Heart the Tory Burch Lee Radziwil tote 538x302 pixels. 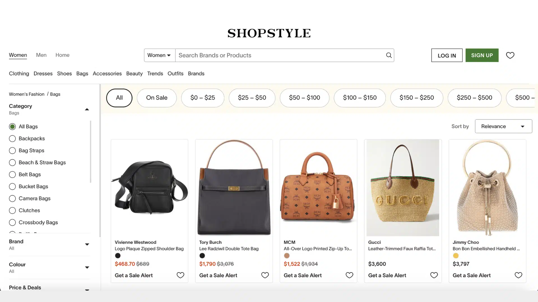(265, 275)
